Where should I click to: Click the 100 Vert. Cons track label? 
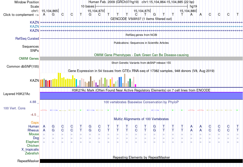tap(14, 108)
